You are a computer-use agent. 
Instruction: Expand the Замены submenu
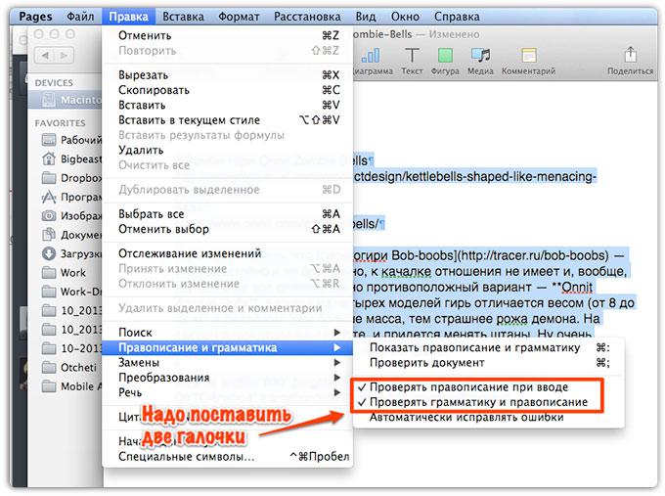(x=228, y=363)
